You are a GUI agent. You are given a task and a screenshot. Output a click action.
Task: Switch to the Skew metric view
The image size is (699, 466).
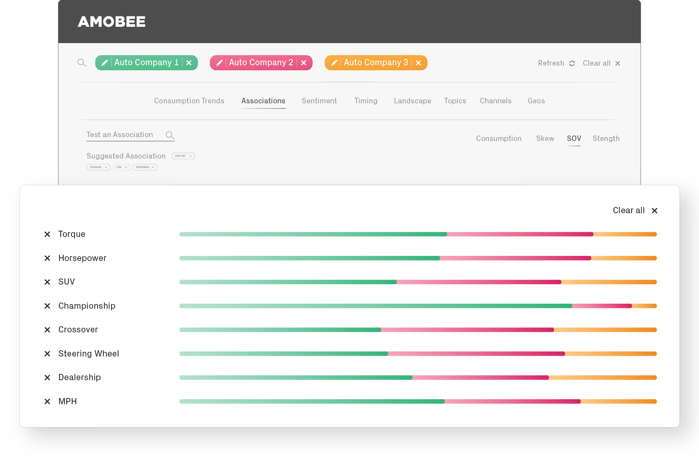[545, 138]
